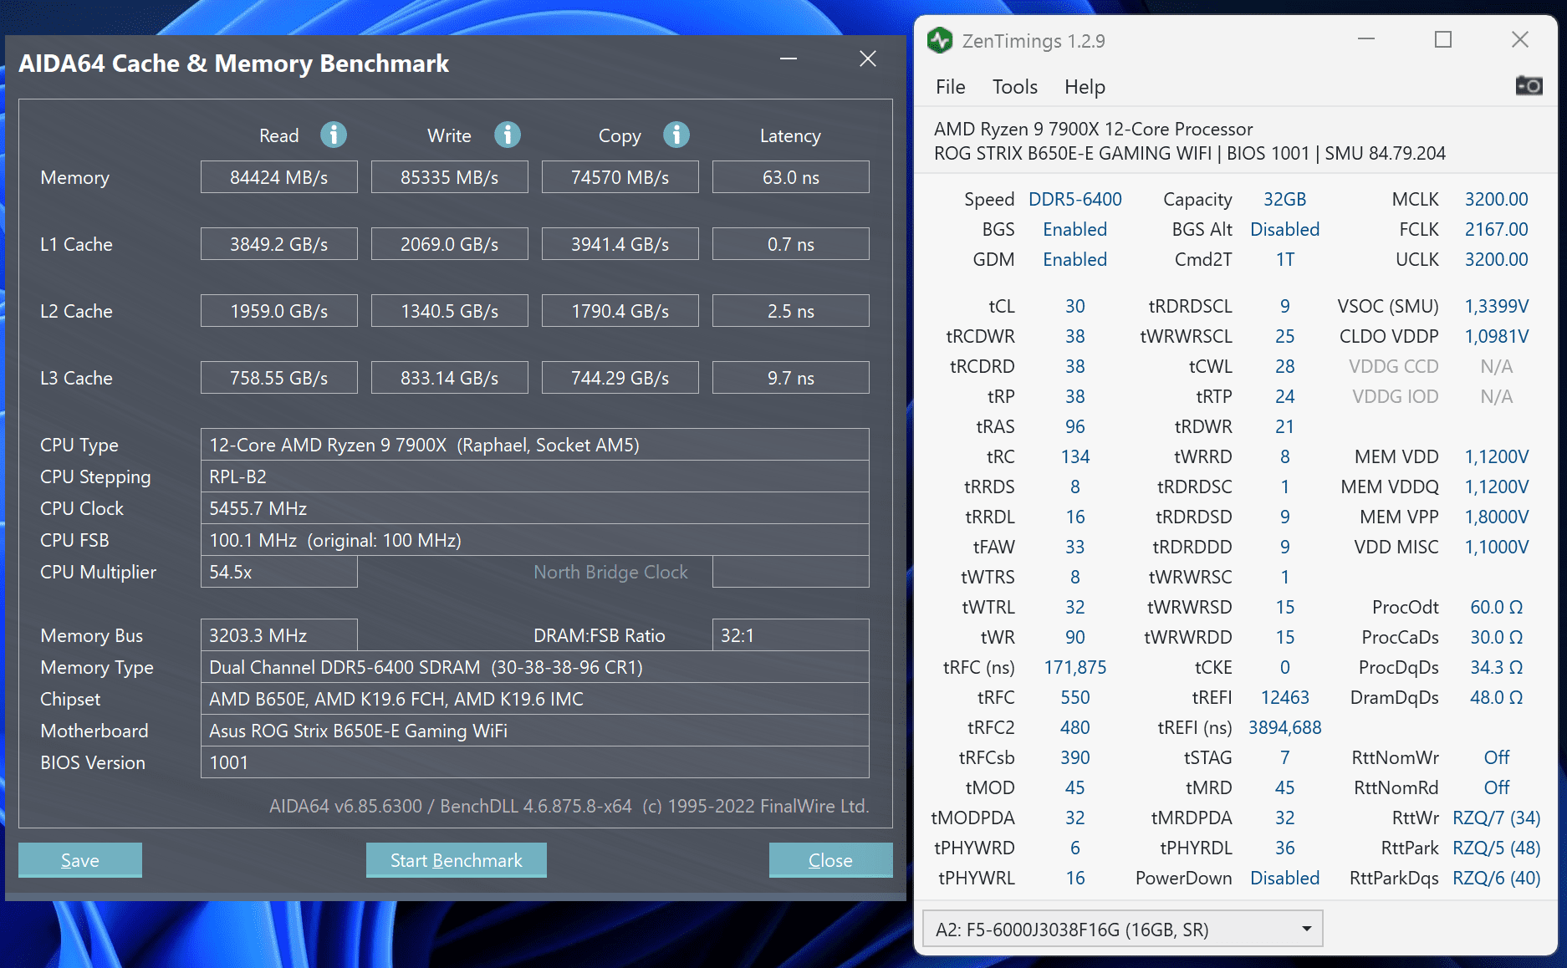Click the PowerDown value Disabled
This screenshot has height=968, width=1567.
click(x=1285, y=878)
